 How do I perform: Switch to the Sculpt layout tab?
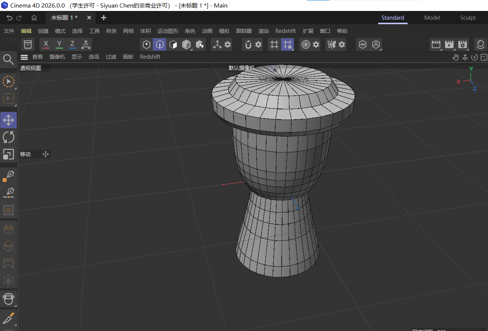[468, 17]
